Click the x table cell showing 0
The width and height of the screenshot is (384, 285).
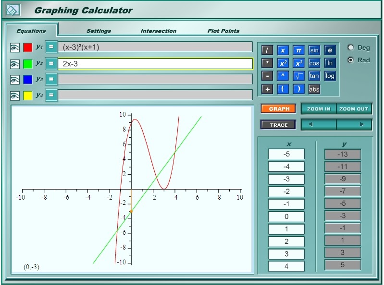(x=286, y=216)
